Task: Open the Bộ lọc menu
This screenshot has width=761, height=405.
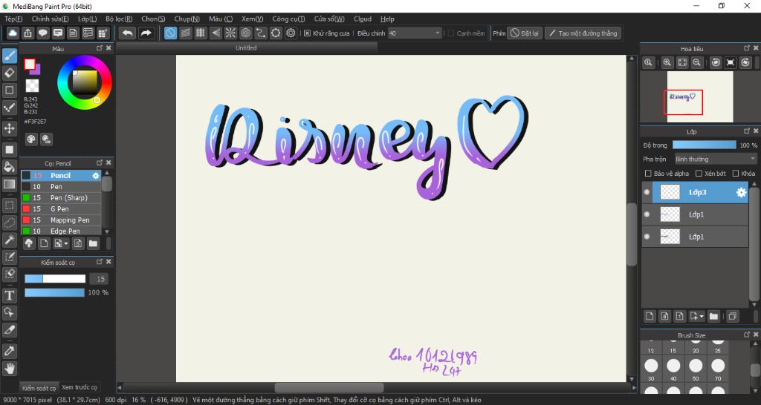Action: (119, 19)
